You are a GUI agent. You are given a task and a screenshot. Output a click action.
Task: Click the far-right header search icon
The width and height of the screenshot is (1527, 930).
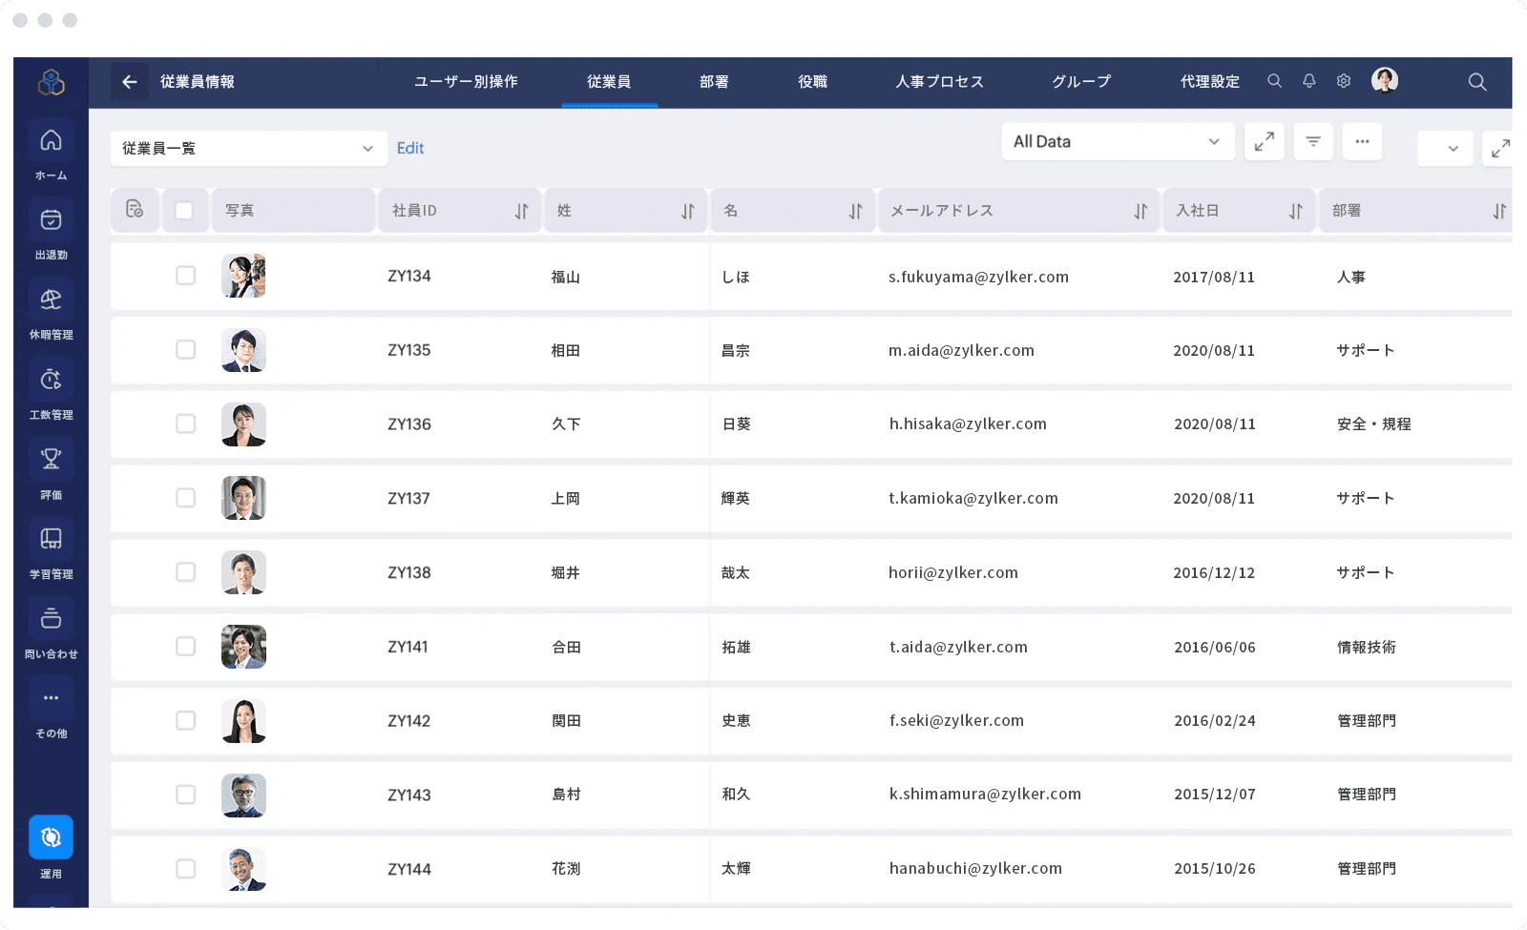1477,82
